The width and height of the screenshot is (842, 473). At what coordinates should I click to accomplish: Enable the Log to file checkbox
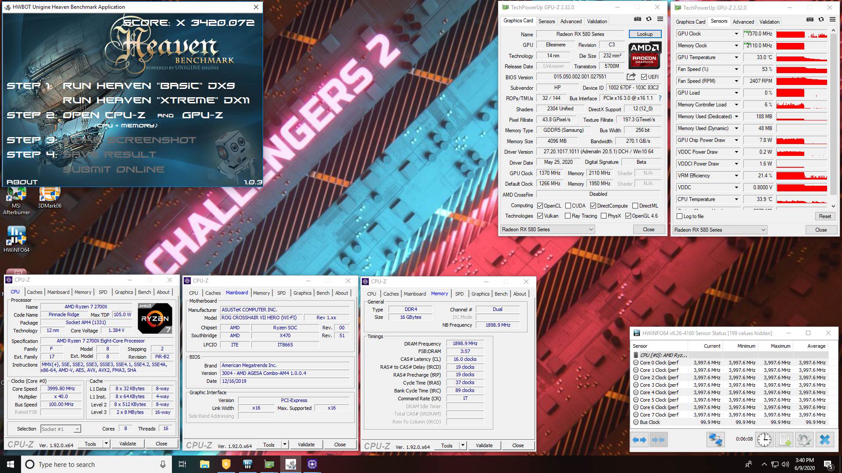click(680, 216)
